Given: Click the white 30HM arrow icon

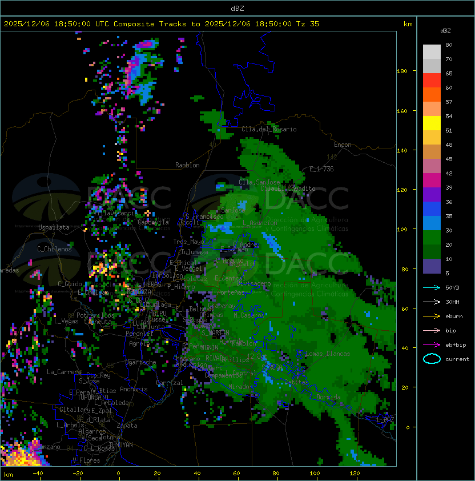Looking at the screenshot, I should [x=432, y=302].
